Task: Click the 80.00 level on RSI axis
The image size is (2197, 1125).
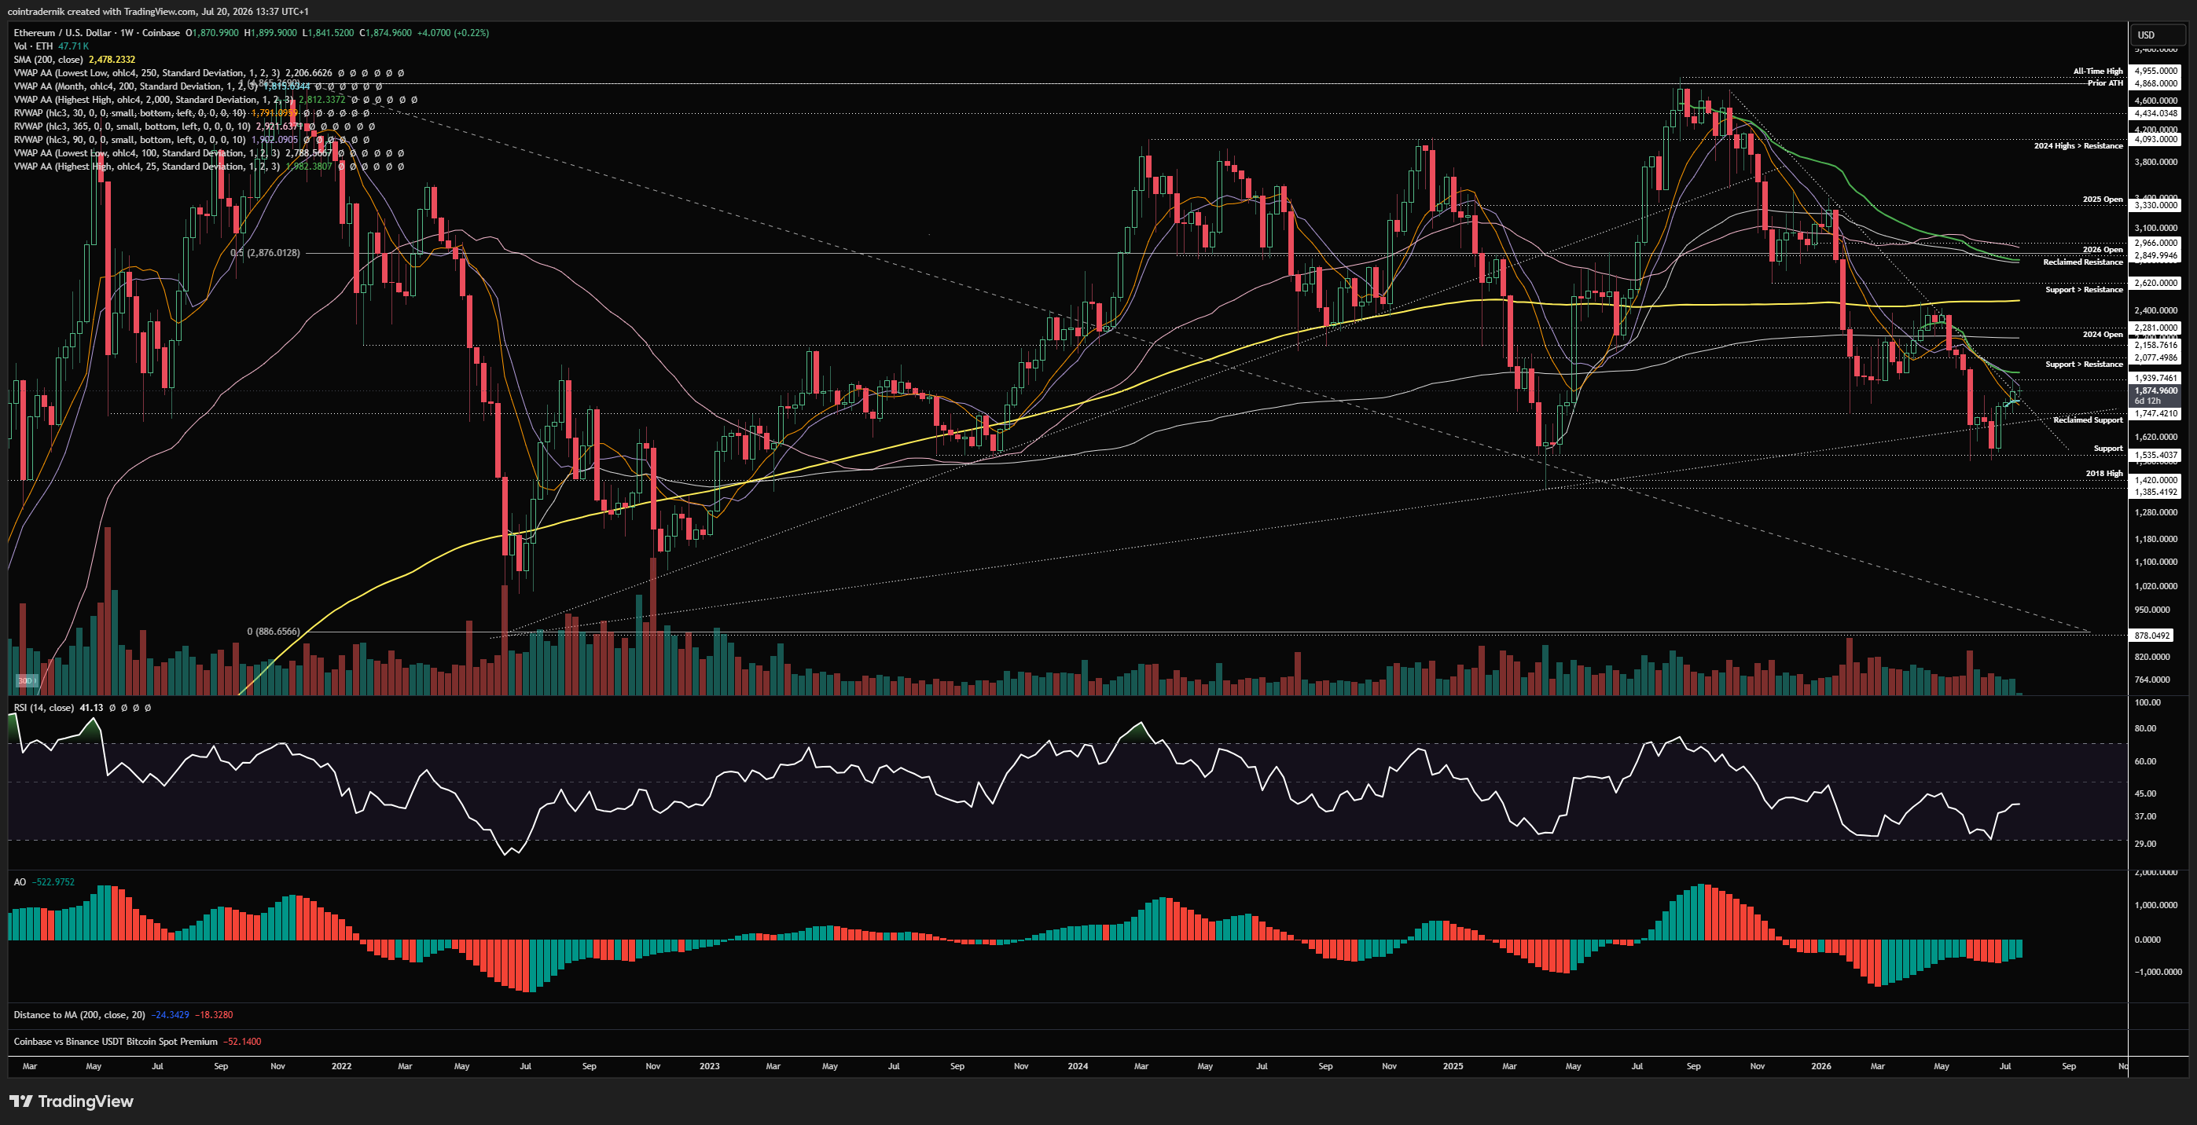Action: click(2145, 729)
